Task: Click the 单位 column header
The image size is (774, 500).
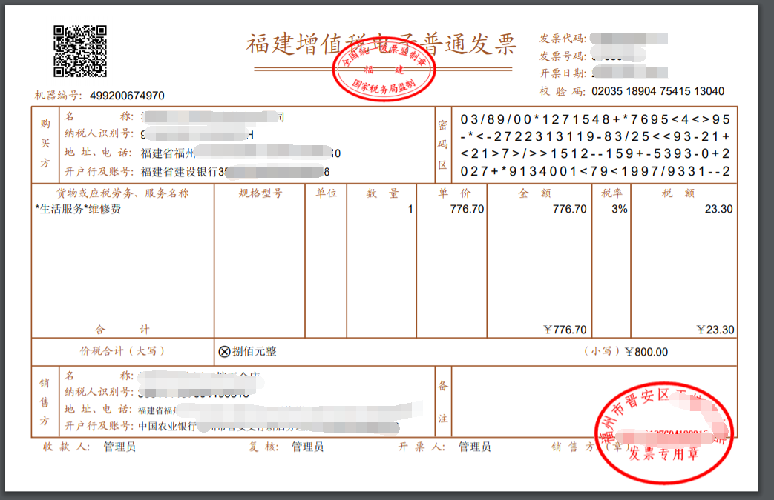Action: tap(327, 193)
